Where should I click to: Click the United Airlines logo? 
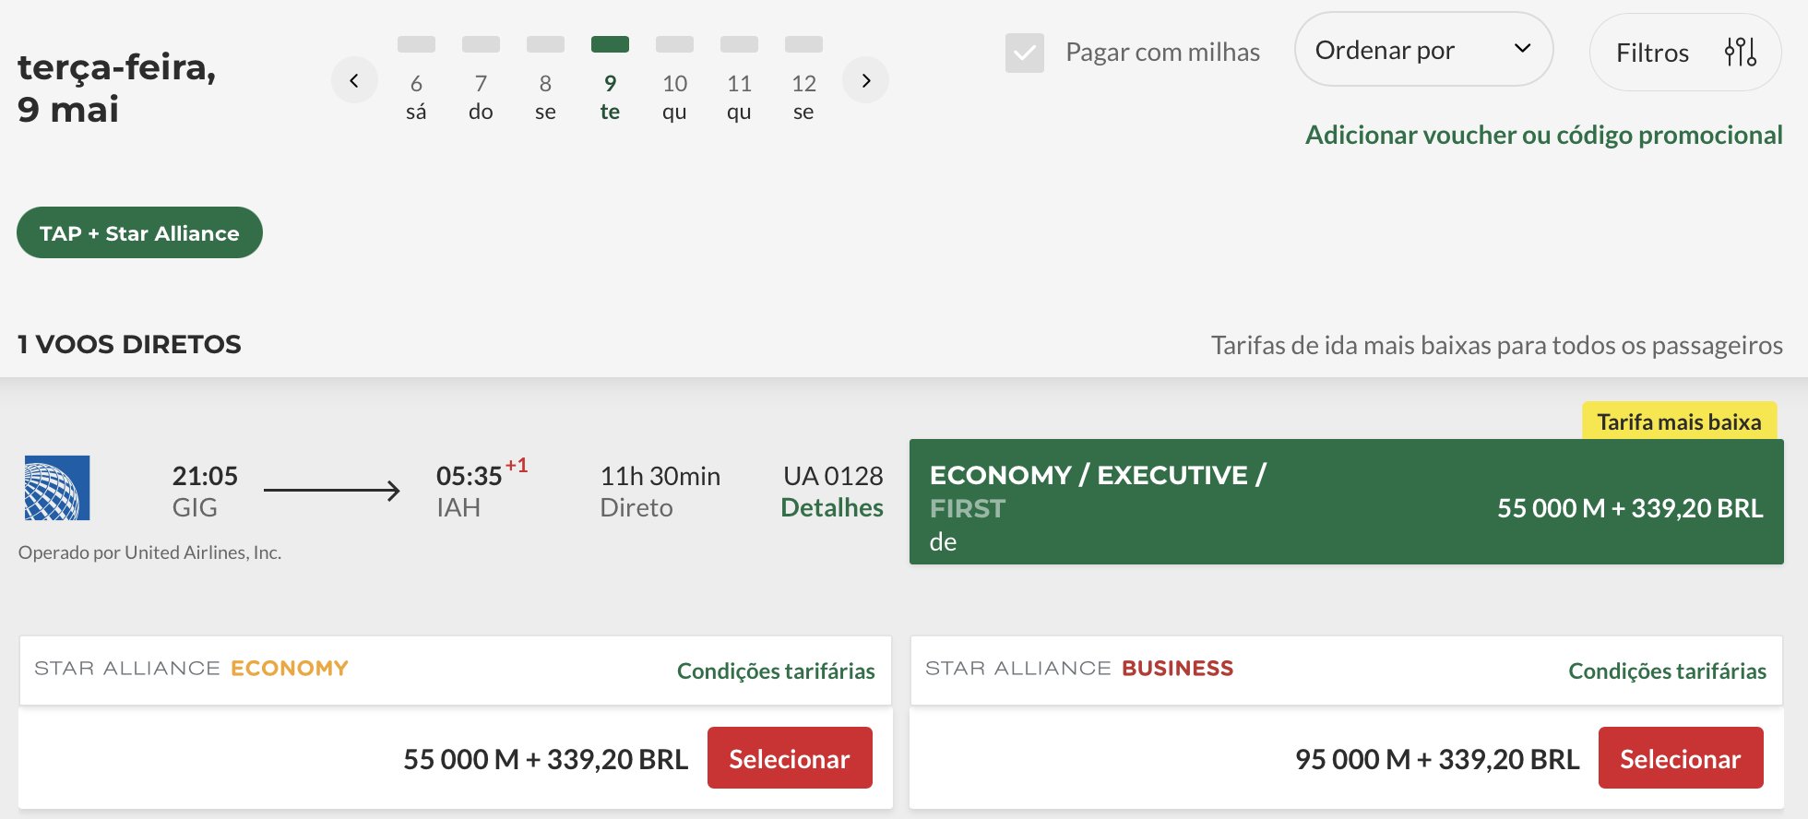57,488
